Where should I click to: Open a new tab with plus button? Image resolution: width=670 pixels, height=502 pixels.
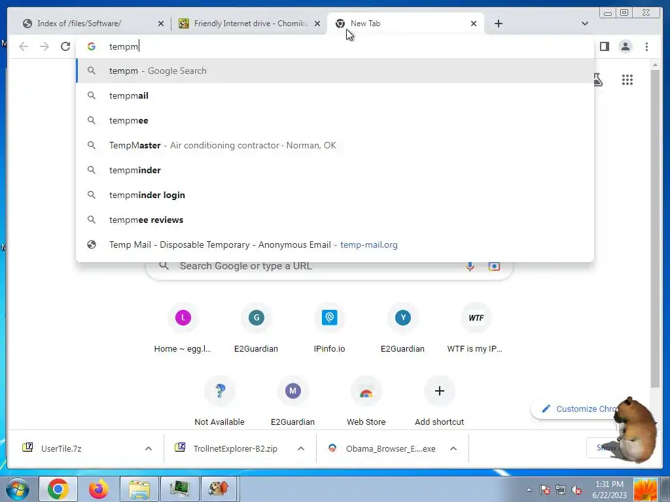498,24
